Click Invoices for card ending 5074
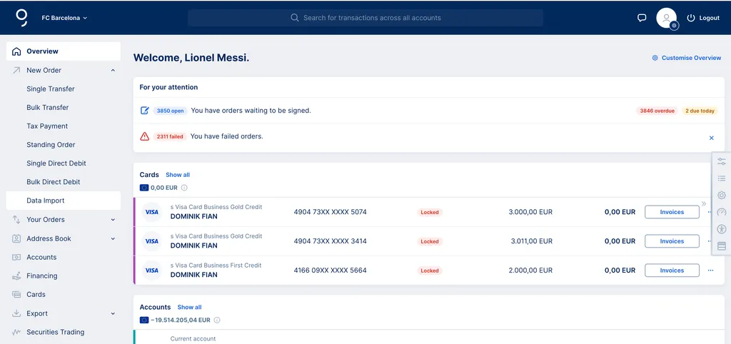731x344 pixels. pos(672,212)
